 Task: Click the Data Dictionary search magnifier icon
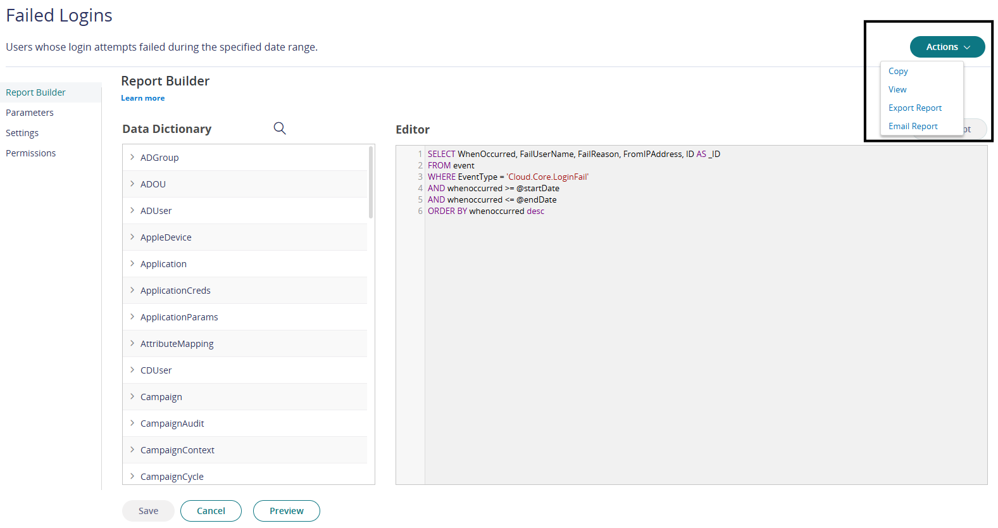coord(280,129)
